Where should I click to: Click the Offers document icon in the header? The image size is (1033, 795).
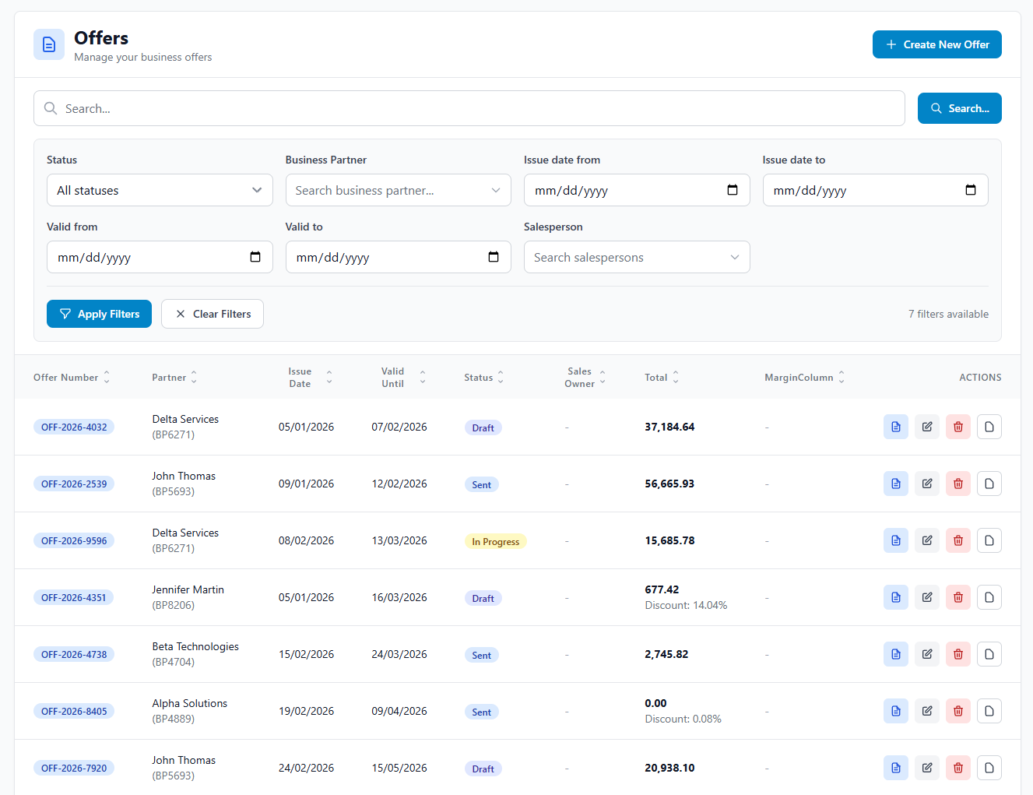[48, 44]
